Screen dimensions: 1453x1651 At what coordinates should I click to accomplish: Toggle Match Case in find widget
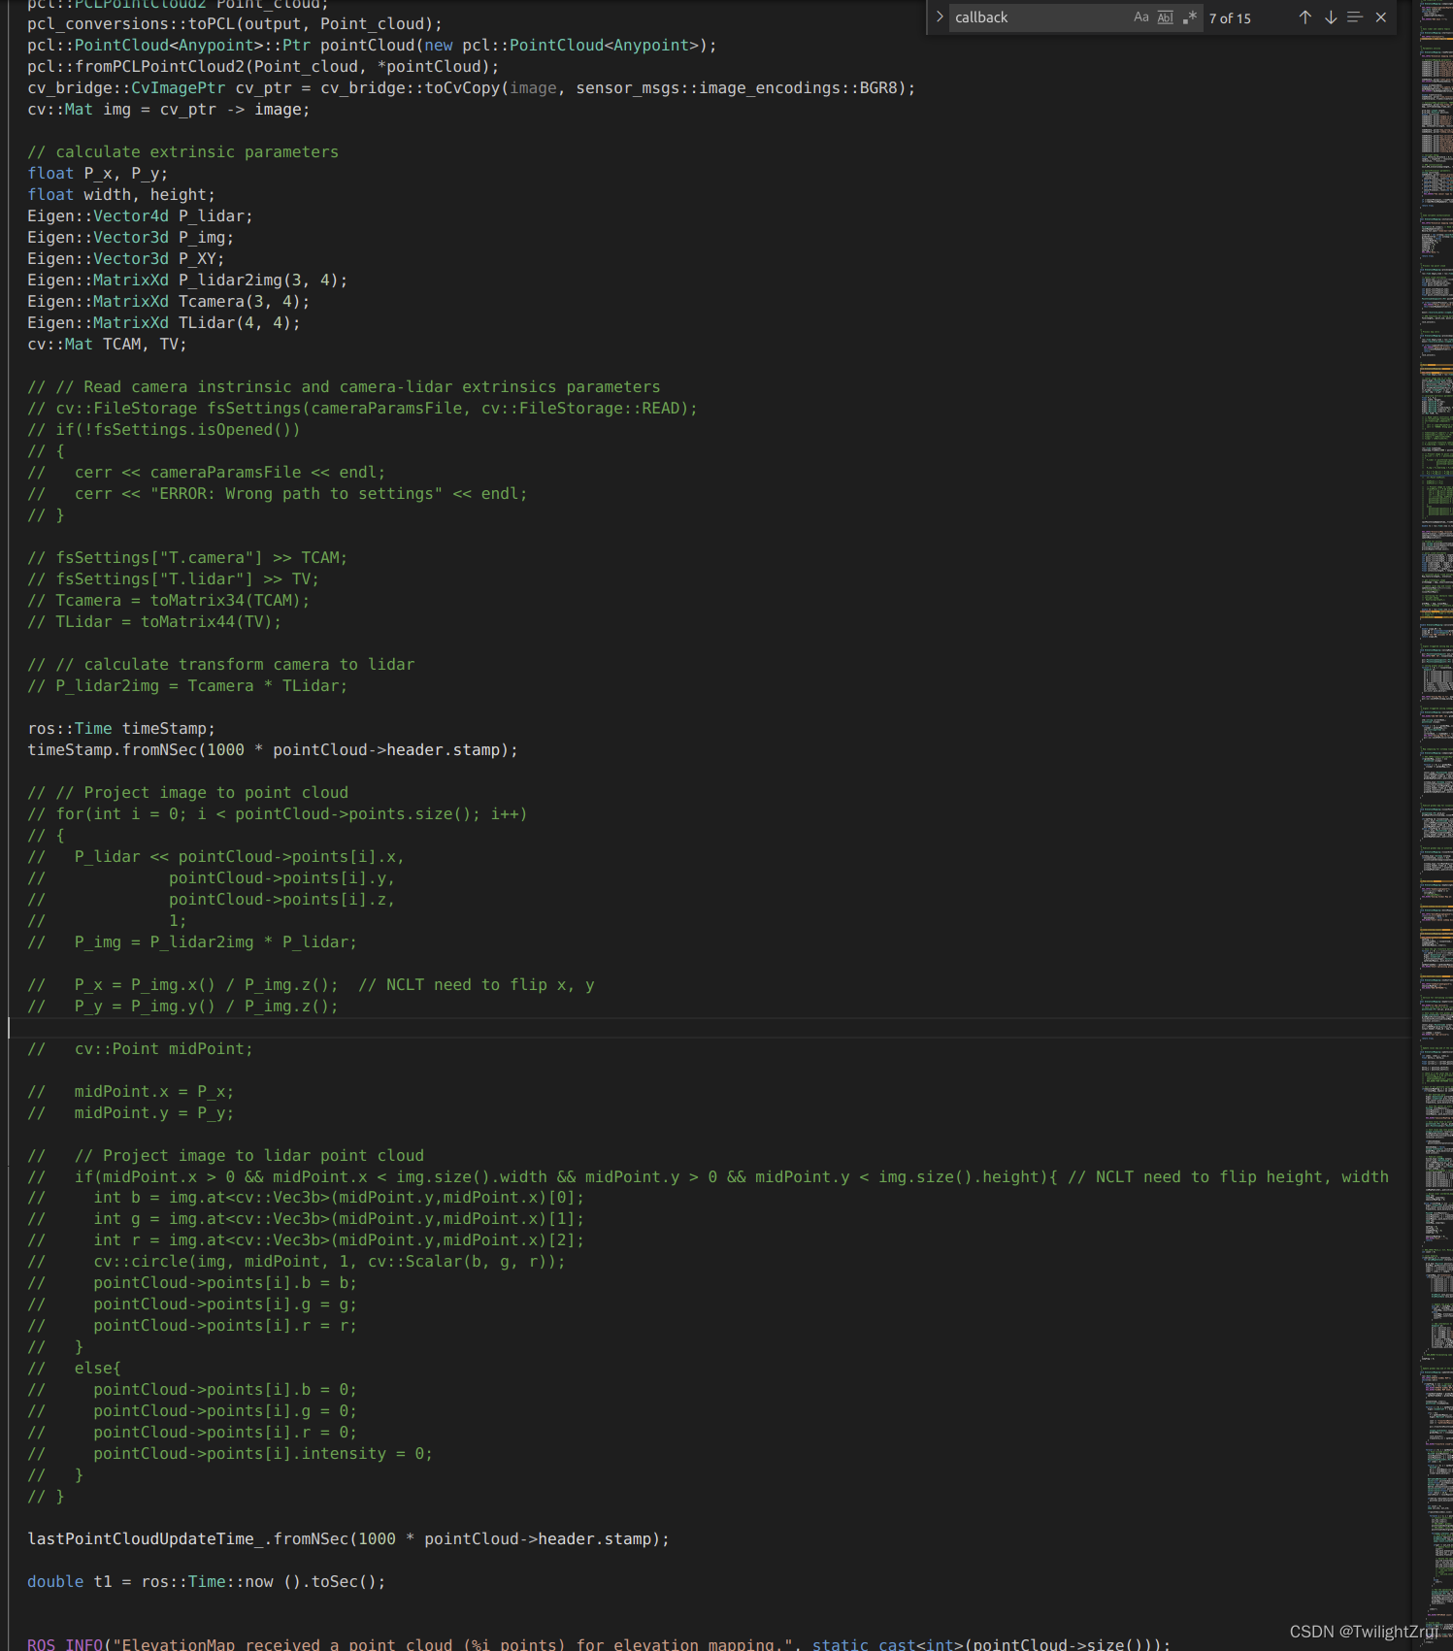[1141, 17]
